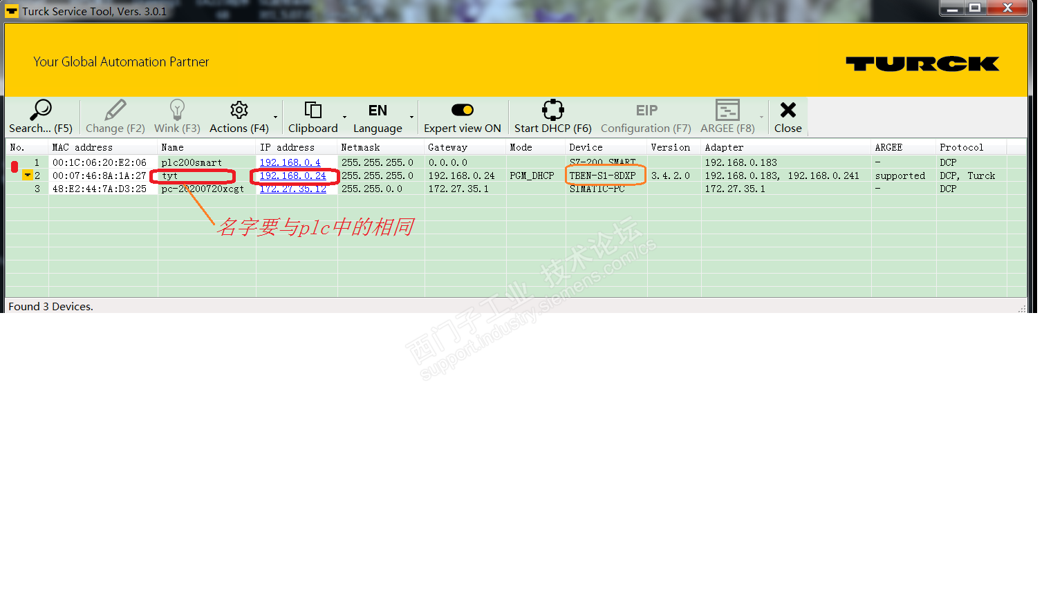Image resolution: width=1062 pixels, height=597 pixels.
Task: Sort by the IP address column header
Action: pyautogui.click(x=297, y=147)
